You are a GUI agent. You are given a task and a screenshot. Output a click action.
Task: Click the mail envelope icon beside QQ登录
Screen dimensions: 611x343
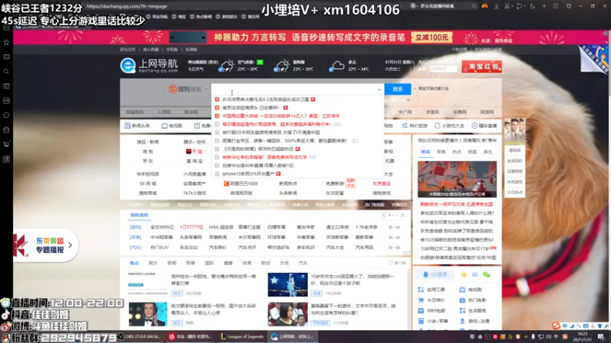coord(474,274)
